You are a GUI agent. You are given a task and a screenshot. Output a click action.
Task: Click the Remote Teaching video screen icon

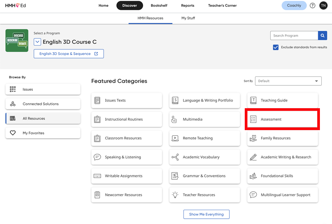pos(175,138)
